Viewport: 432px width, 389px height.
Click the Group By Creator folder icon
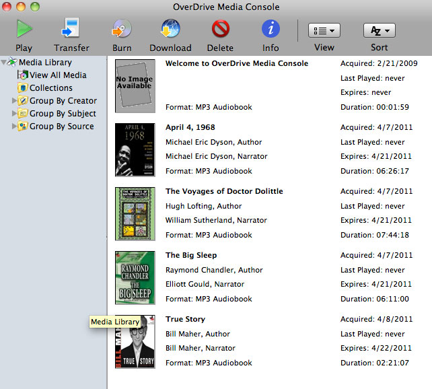(23, 100)
